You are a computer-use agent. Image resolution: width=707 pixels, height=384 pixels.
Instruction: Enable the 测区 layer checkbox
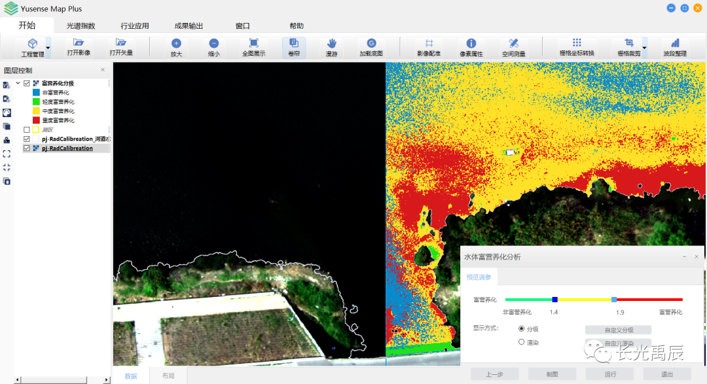27,130
